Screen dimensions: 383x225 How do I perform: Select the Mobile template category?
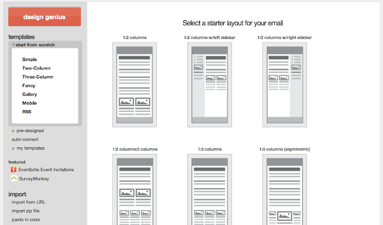tap(29, 103)
